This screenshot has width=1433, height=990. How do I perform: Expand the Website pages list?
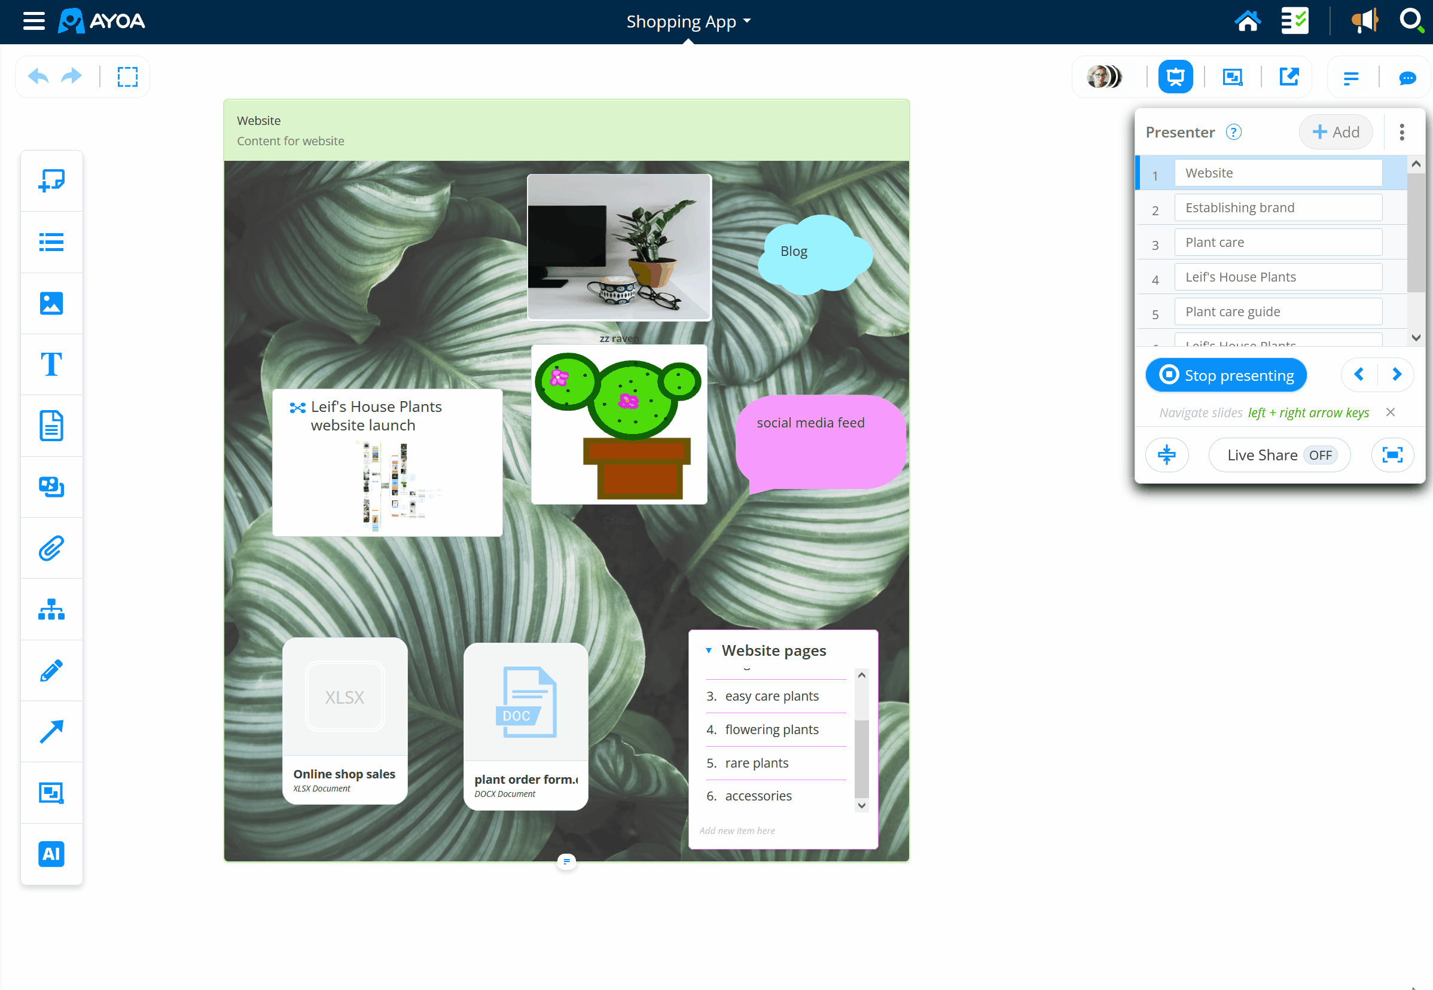point(708,650)
